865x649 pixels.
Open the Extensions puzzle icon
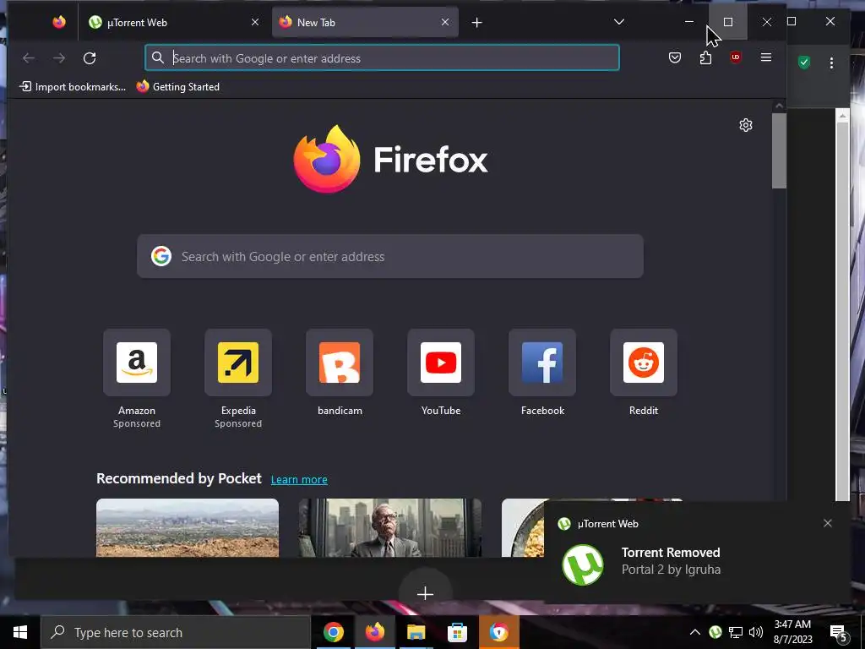coord(705,57)
